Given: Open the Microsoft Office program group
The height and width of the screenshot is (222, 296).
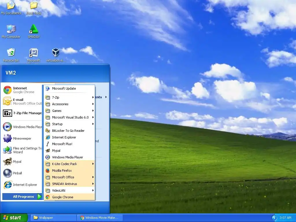Looking at the screenshot, I should click(69, 177).
